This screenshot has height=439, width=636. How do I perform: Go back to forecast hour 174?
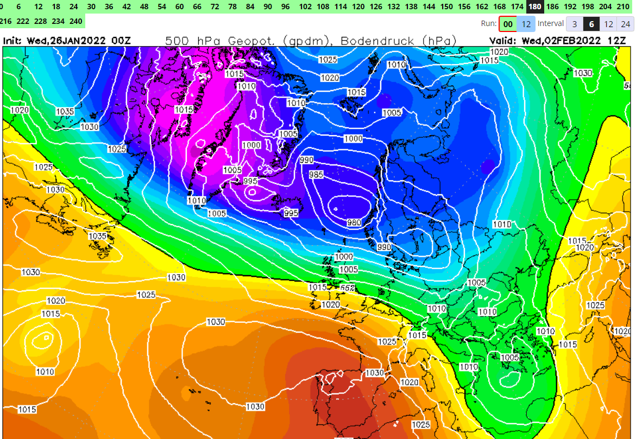click(517, 7)
